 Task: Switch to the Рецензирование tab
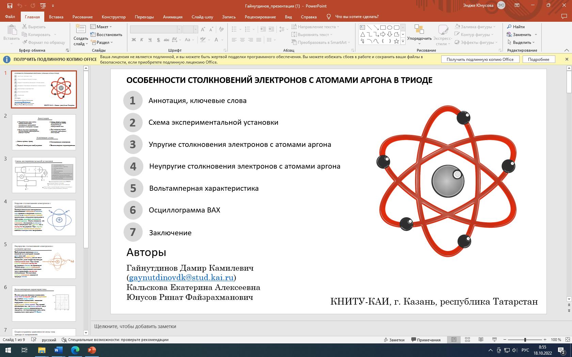pos(260,17)
